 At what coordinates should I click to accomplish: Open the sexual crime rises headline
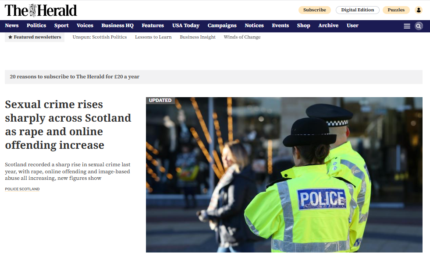click(x=68, y=125)
